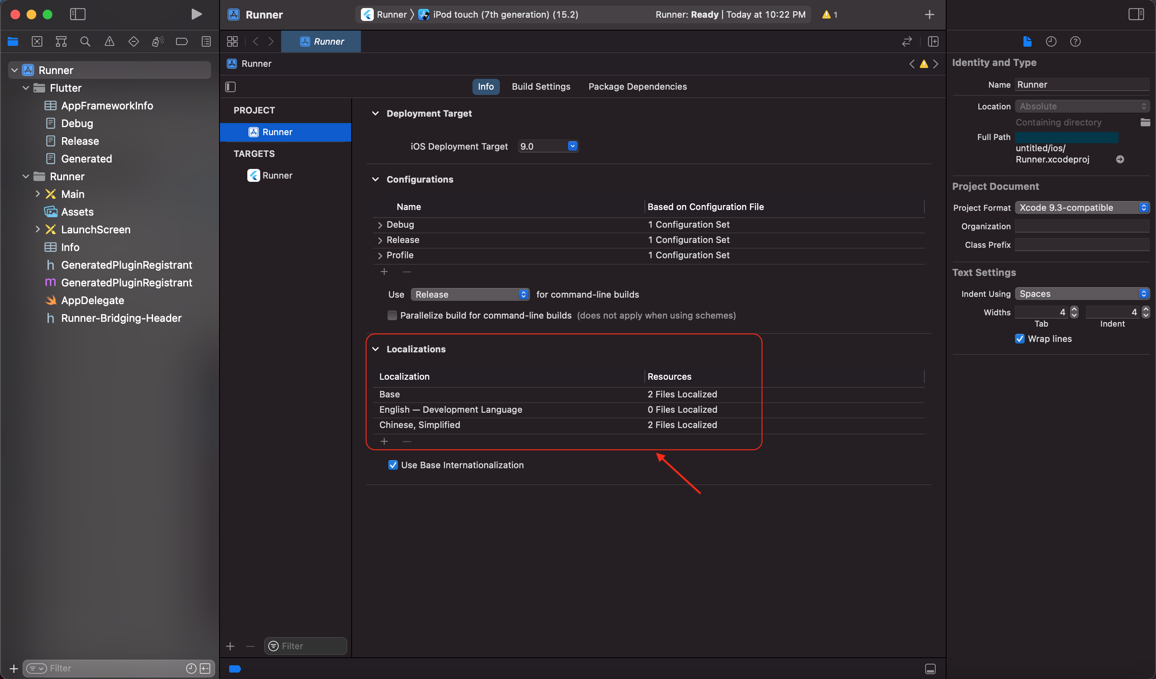Viewport: 1156px width, 679px height.
Task: Click the Organization text field
Action: pos(1082,226)
